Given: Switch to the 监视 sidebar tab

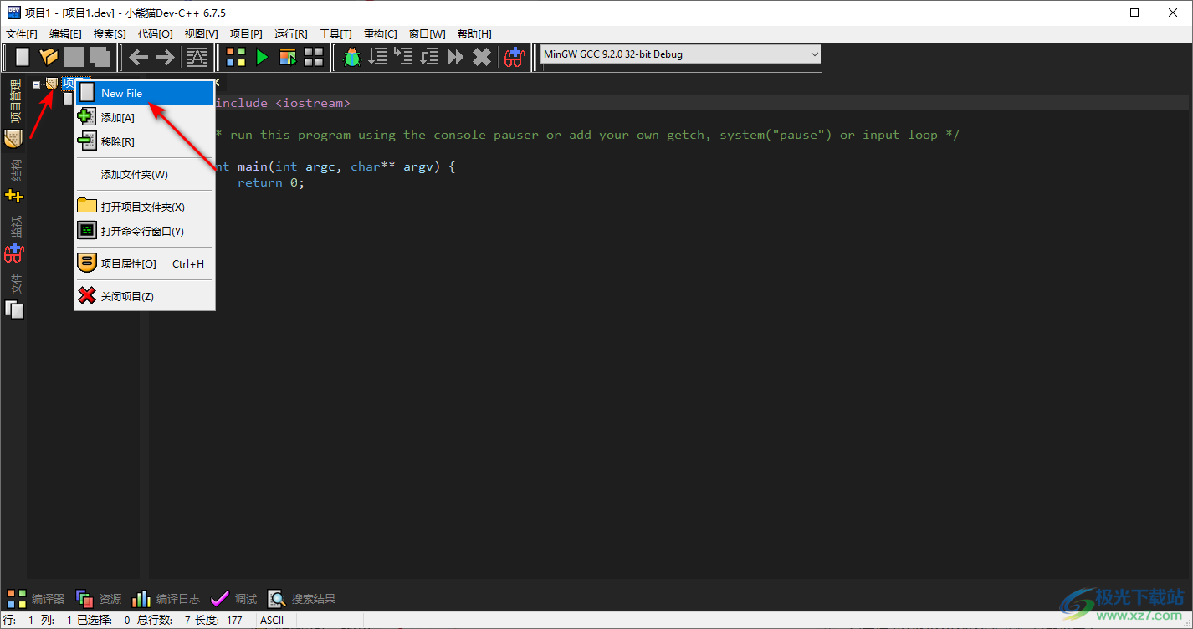Looking at the screenshot, I should pos(14,238).
